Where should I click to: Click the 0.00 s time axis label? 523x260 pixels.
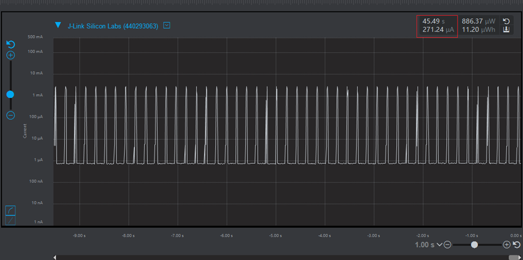tap(516, 236)
